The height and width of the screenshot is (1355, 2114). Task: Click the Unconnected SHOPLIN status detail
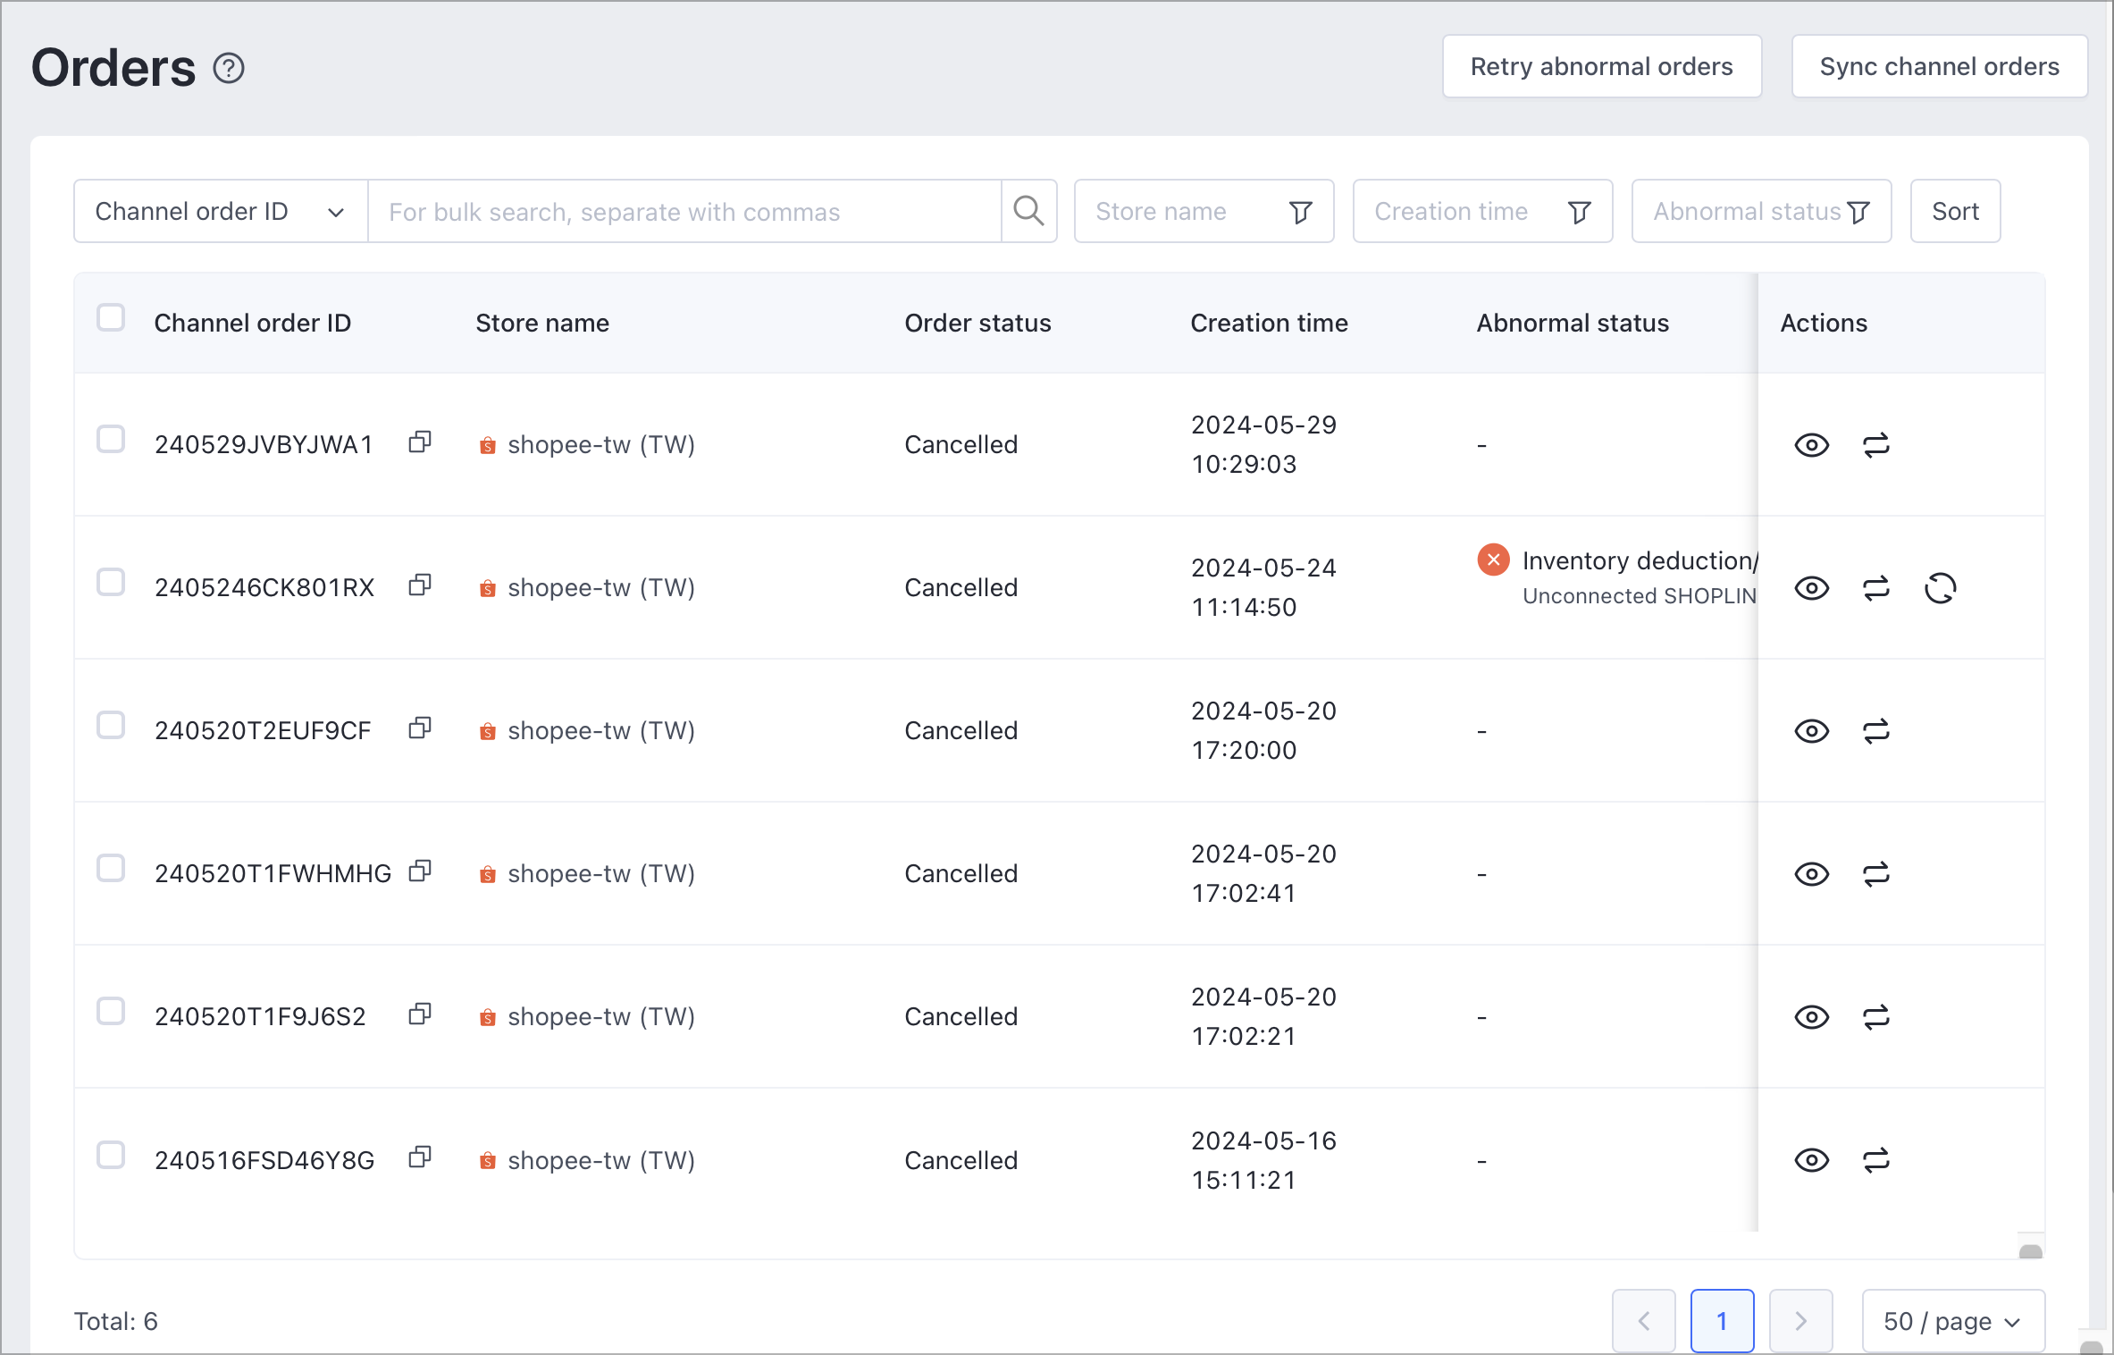click(x=1640, y=596)
